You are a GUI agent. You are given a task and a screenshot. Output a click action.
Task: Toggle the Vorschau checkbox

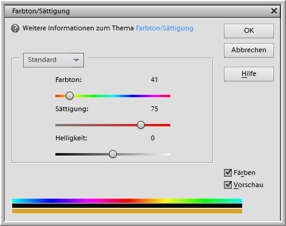228,185
